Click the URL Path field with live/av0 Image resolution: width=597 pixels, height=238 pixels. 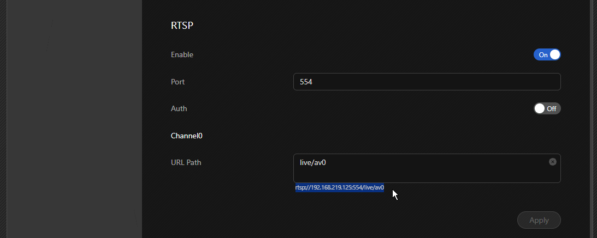[427, 168]
